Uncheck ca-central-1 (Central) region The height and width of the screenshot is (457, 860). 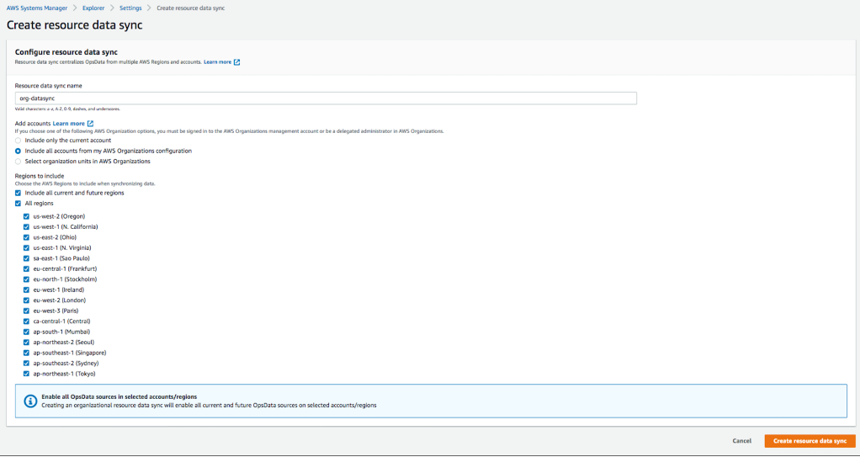click(26, 321)
